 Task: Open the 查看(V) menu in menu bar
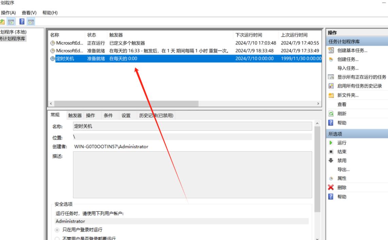point(29,13)
